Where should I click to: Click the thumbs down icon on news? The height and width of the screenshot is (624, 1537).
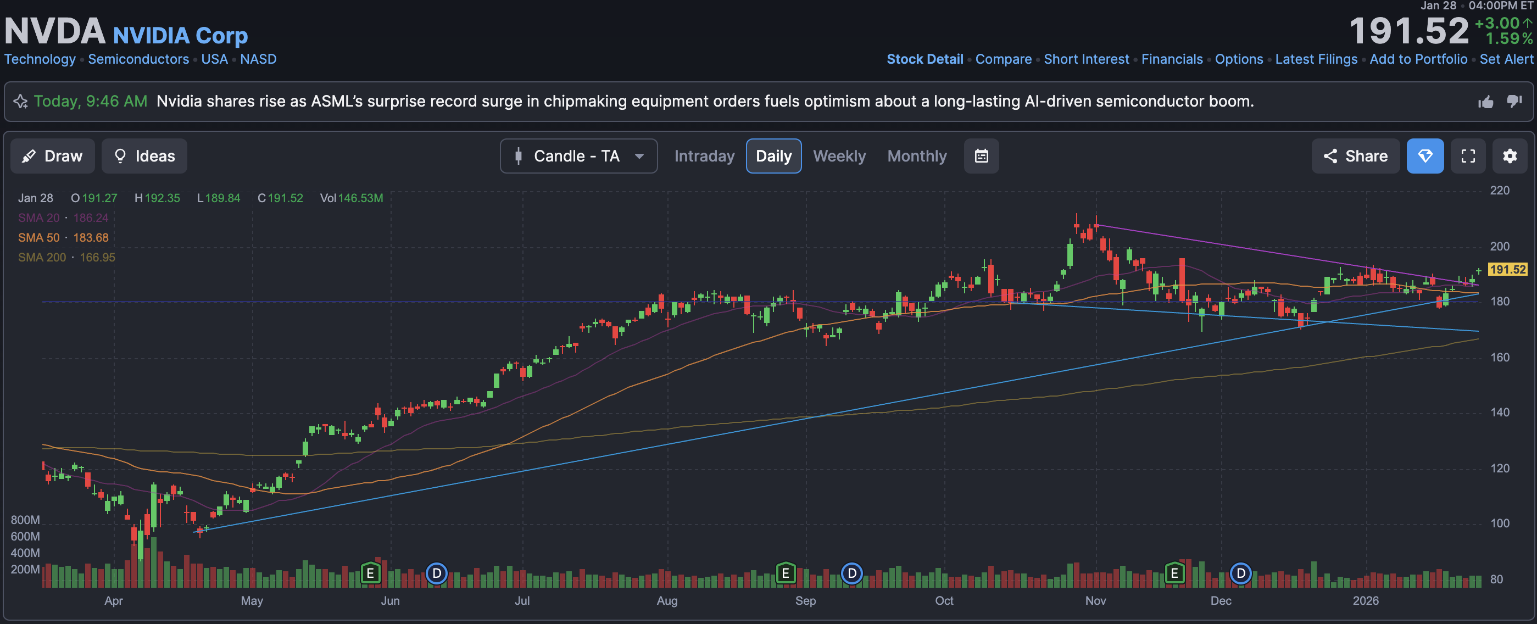(x=1514, y=102)
